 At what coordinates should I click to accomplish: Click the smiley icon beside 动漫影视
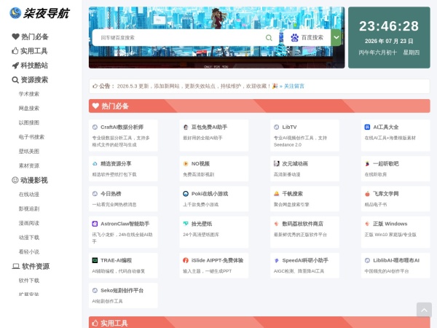pos(15,180)
